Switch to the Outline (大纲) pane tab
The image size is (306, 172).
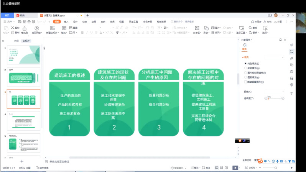tap(16, 41)
